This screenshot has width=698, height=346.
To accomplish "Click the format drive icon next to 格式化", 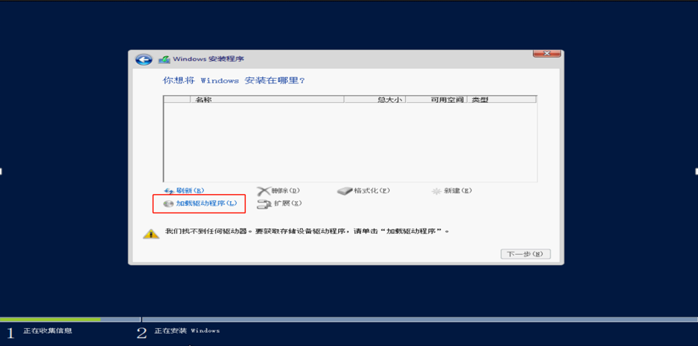I will tap(345, 191).
